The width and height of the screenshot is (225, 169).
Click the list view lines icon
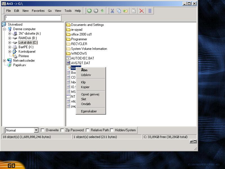(x=150, y=11)
